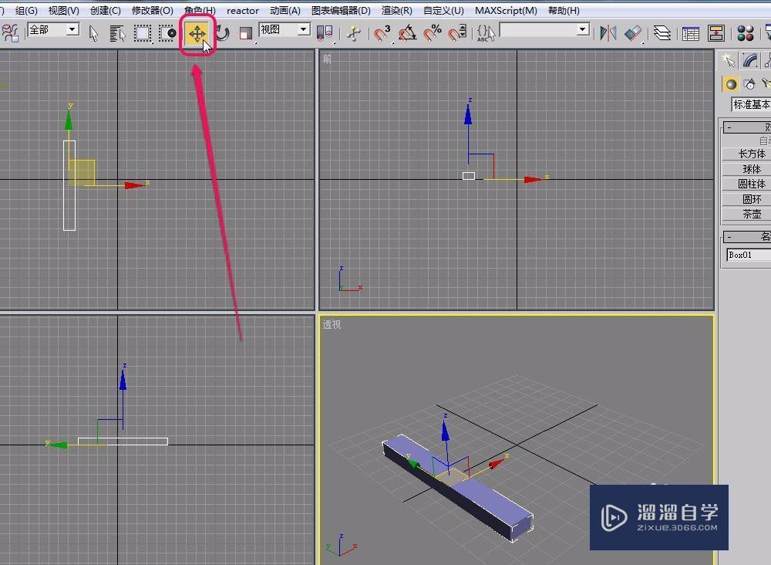Open the selection filter dropdown showing 全部
This screenshot has width=771, height=565.
point(52,29)
